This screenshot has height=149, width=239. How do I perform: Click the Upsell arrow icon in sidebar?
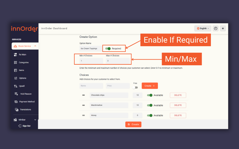point(16,86)
